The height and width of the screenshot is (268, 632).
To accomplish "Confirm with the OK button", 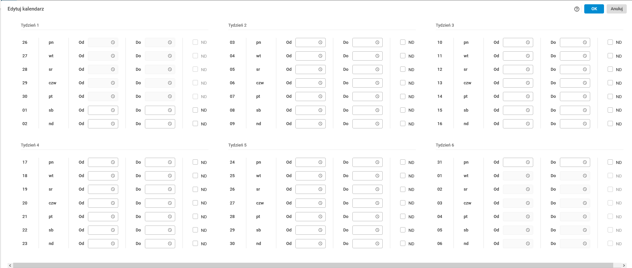I will click(x=594, y=9).
